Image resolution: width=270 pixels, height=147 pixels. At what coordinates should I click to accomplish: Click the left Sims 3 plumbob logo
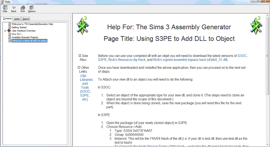[x=83, y=26]
